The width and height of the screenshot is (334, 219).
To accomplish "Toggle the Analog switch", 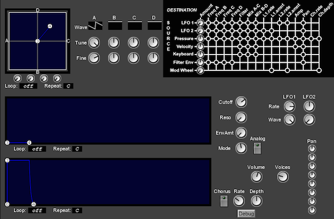I will click(x=257, y=148).
